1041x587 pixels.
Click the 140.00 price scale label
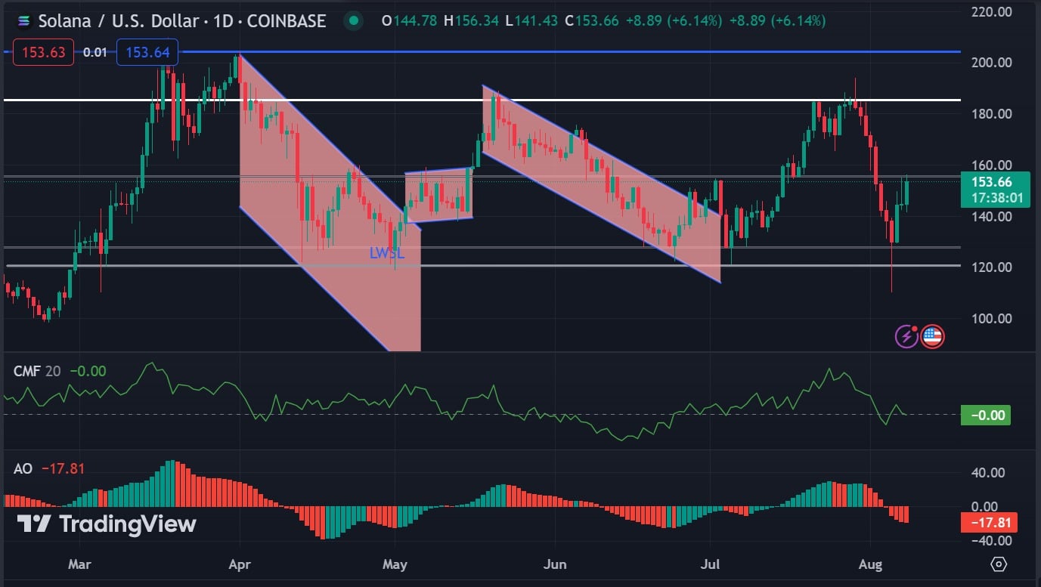click(x=990, y=216)
